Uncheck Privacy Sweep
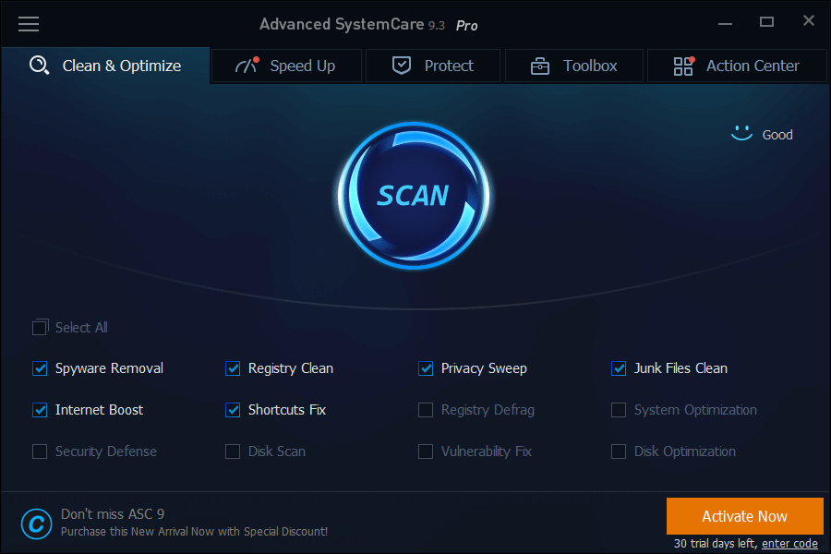This screenshot has height=554, width=831. click(x=426, y=368)
